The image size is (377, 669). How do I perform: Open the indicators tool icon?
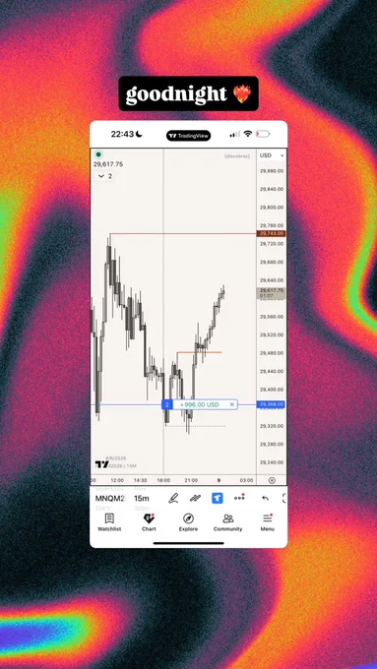coord(195,498)
